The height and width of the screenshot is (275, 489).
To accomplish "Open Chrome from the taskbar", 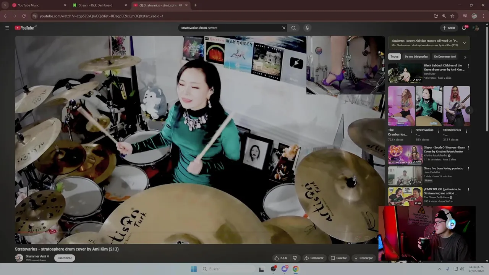I will (296, 269).
